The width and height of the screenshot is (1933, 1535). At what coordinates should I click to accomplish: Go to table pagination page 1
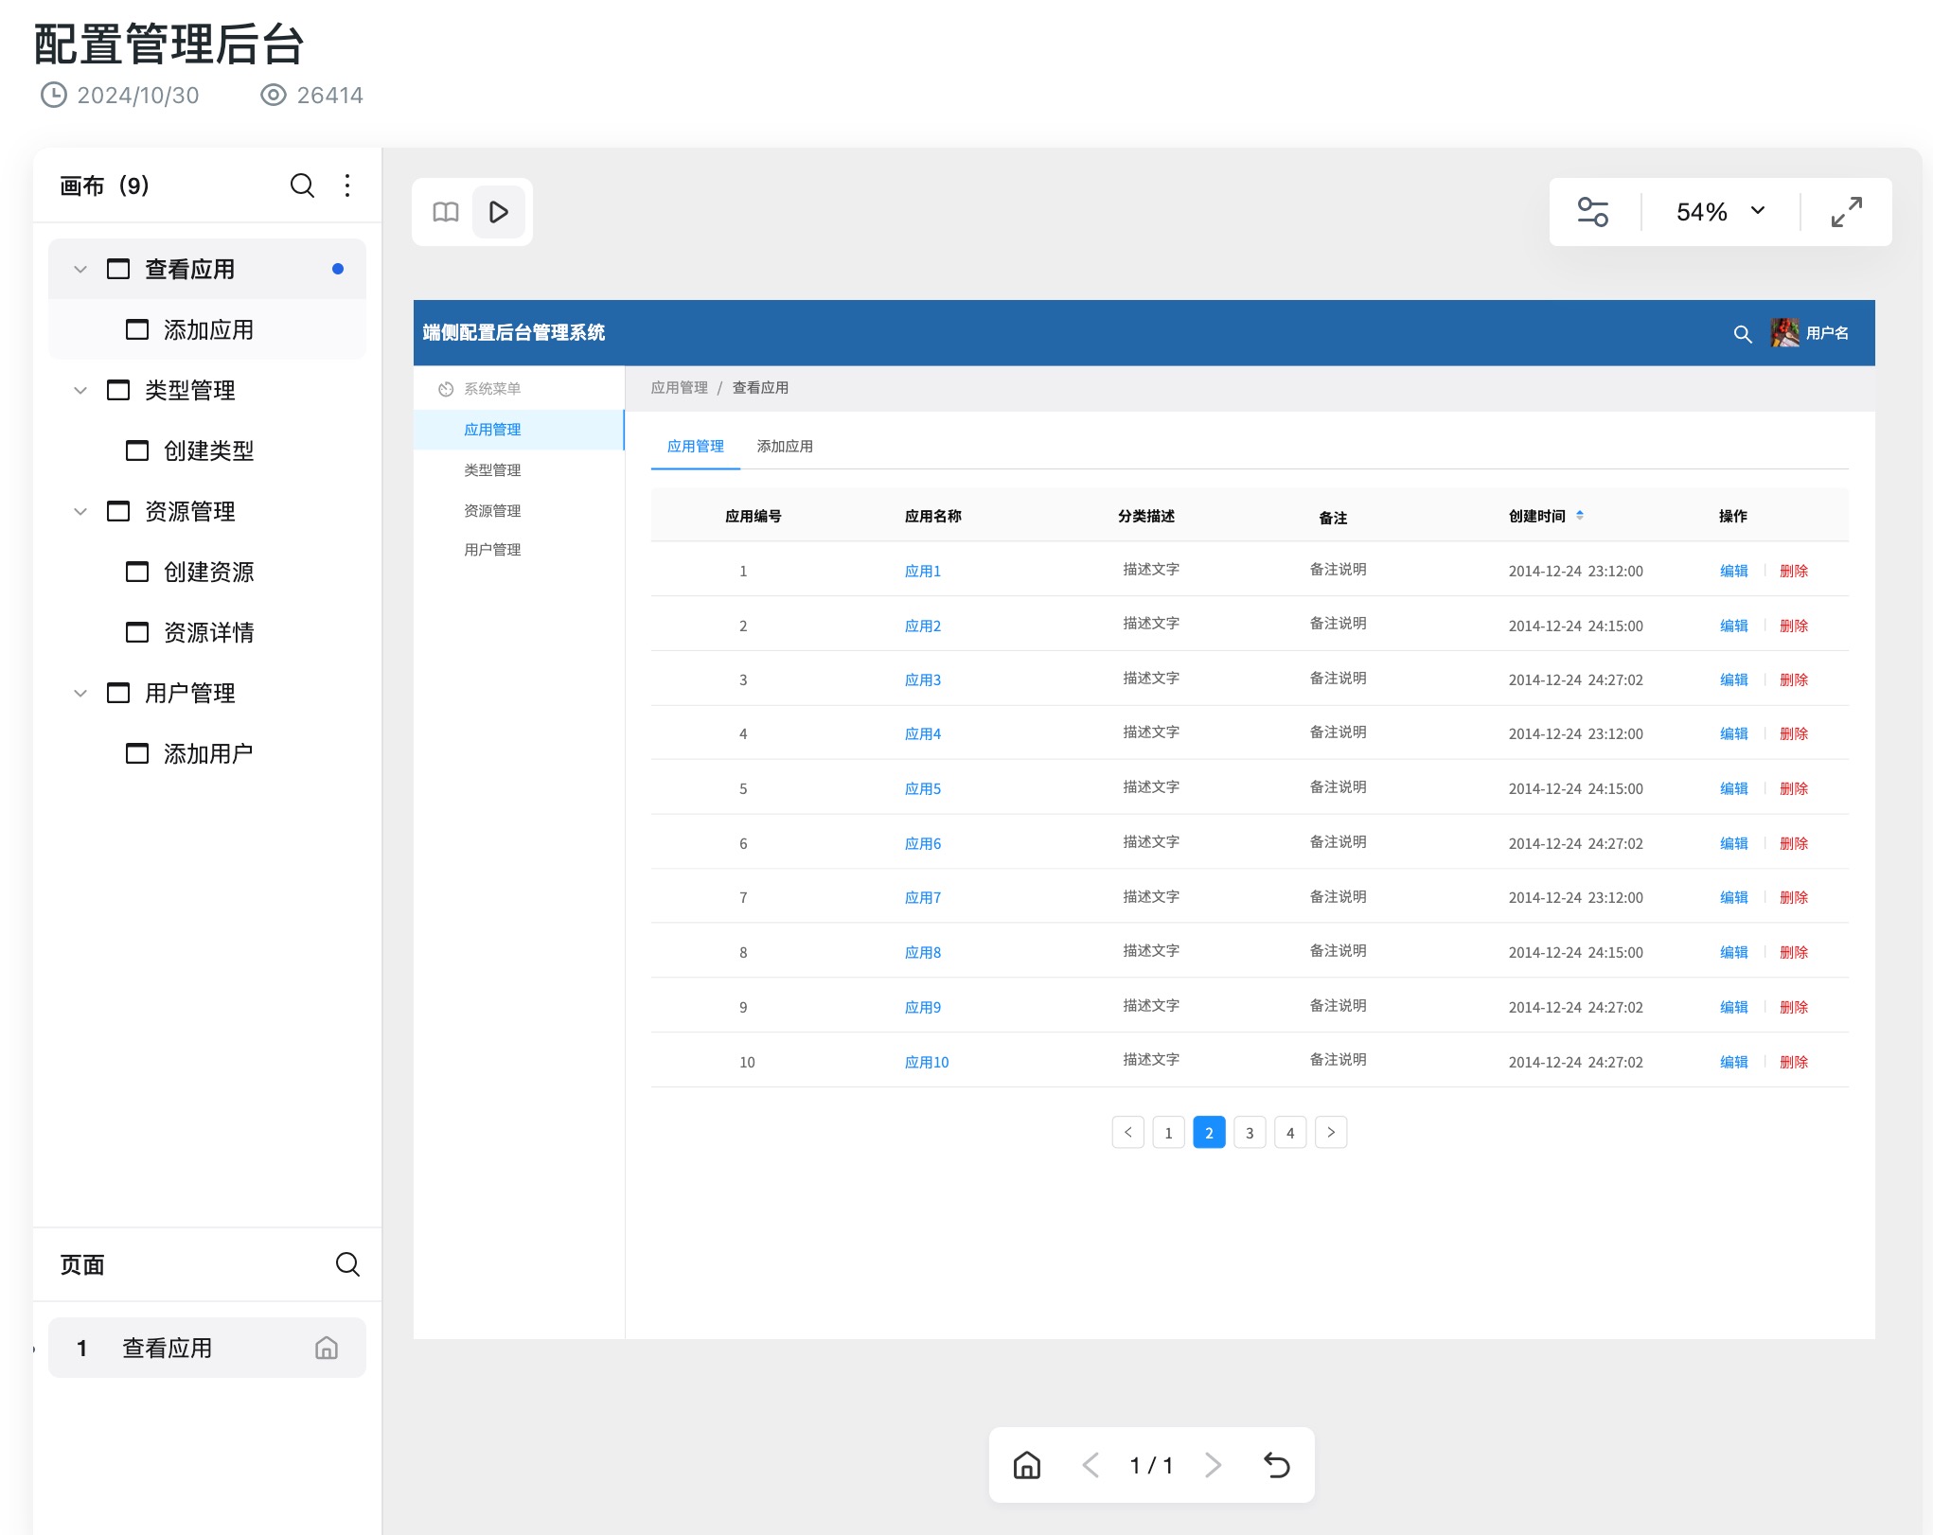(1168, 1133)
